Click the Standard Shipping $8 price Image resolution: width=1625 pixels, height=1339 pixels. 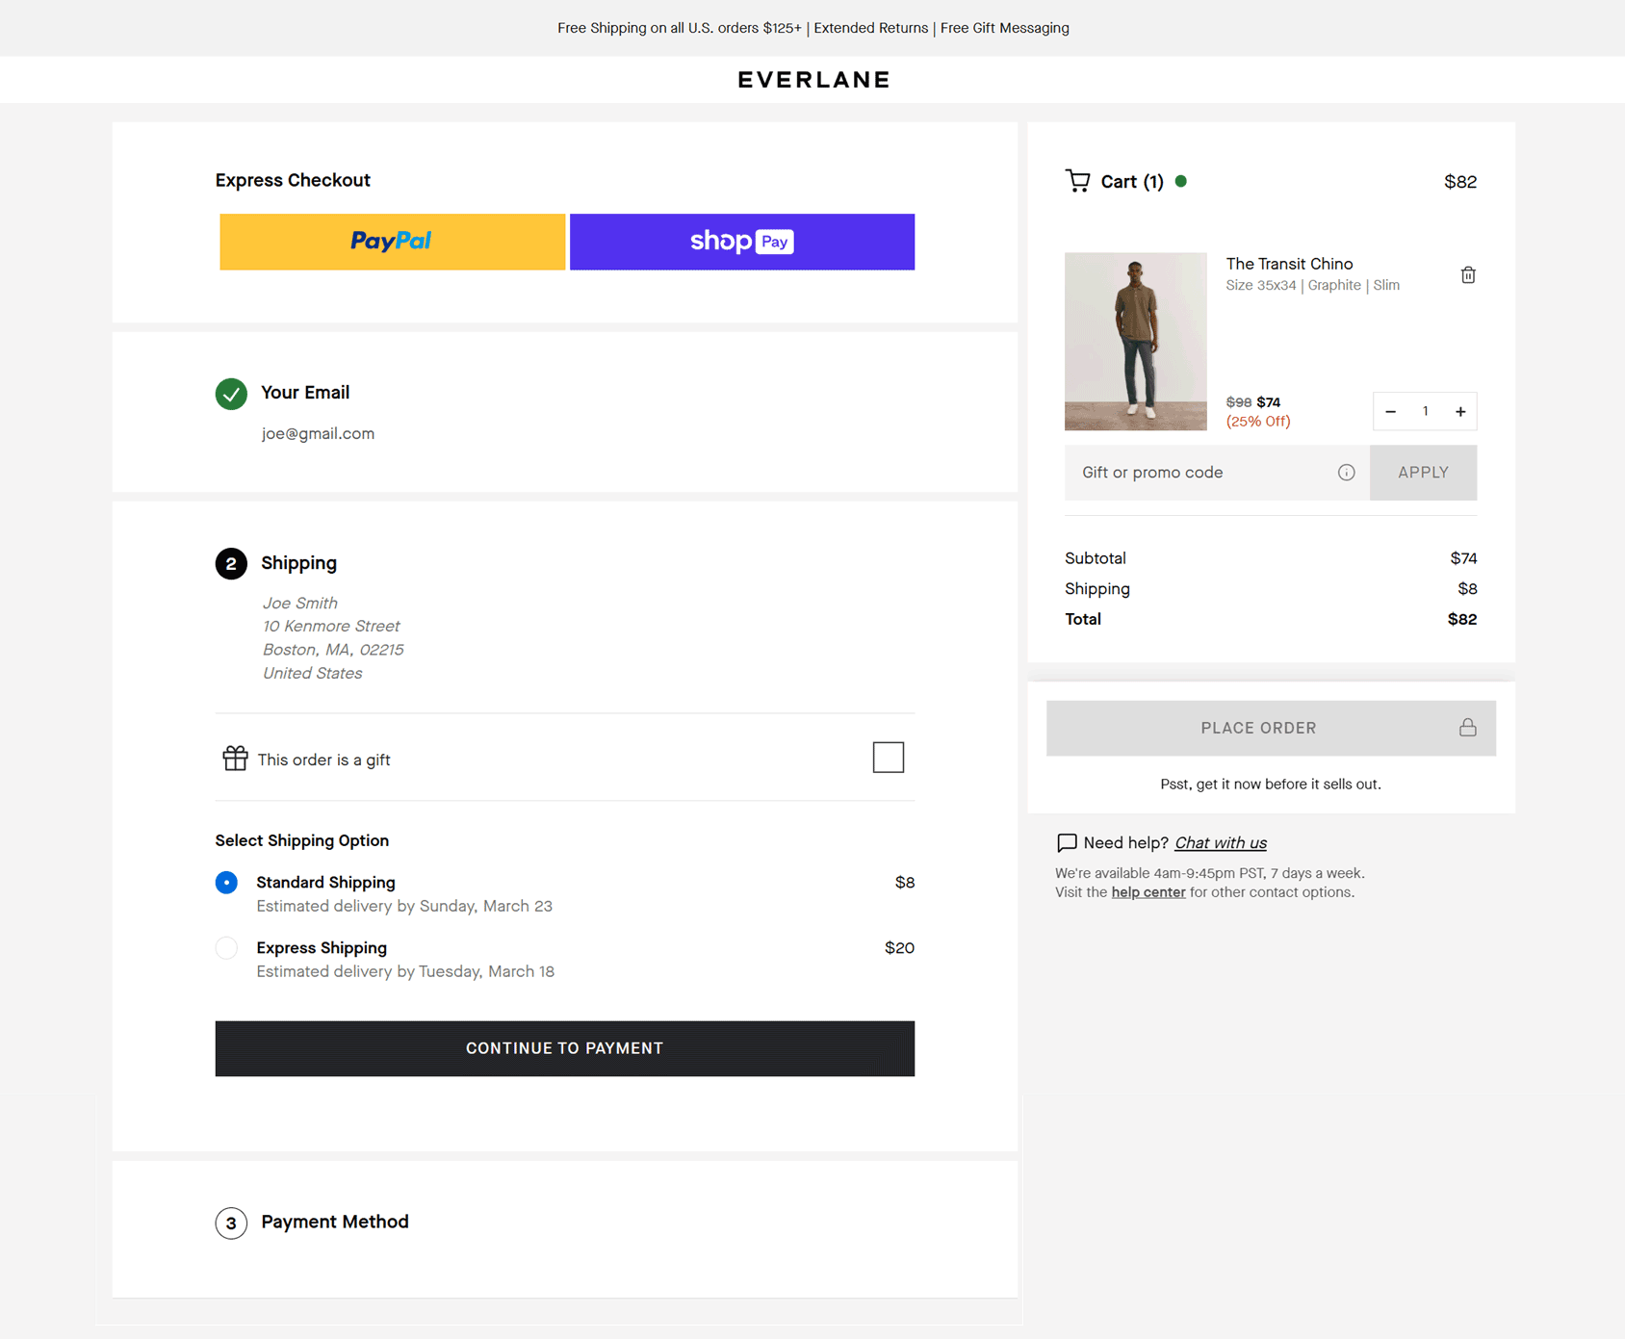pyautogui.click(x=905, y=883)
